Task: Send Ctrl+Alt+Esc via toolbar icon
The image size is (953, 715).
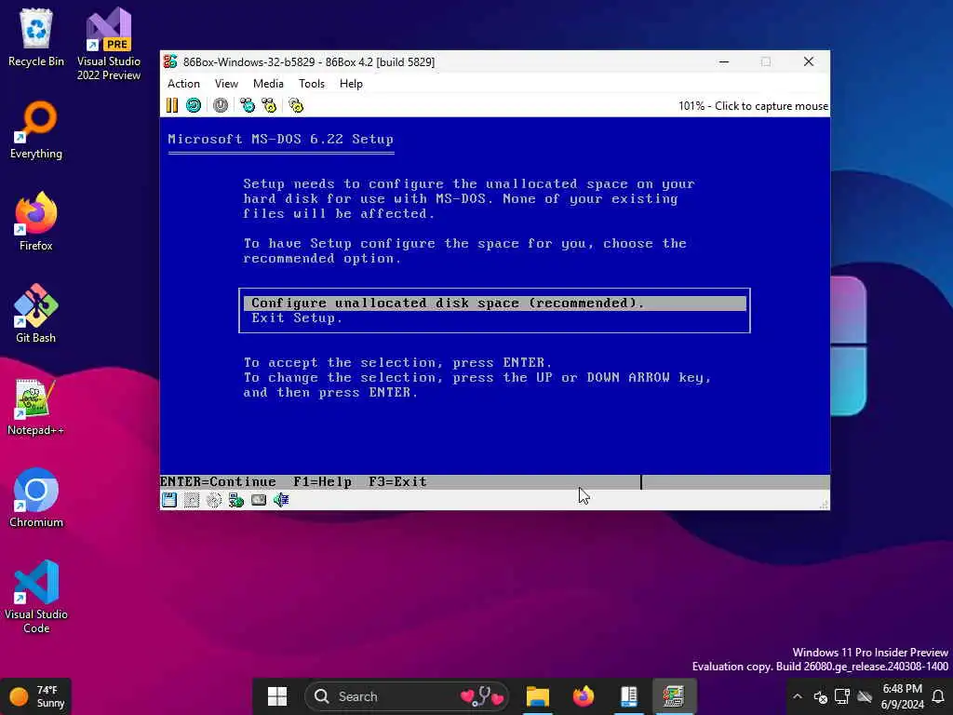Action: click(269, 106)
